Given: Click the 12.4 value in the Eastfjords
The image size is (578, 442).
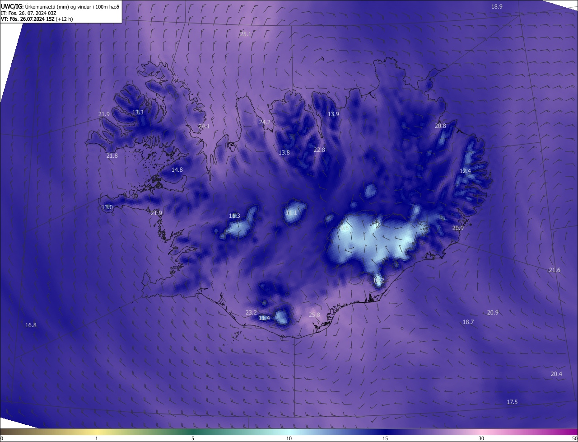Looking at the screenshot, I should 465,171.
